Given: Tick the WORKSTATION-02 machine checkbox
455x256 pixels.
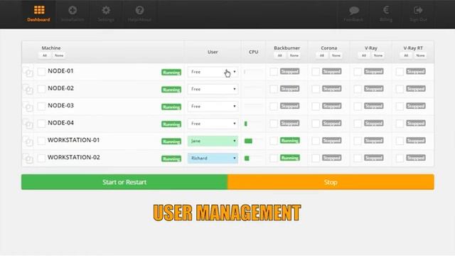Looking at the screenshot, I should click(x=41, y=158).
